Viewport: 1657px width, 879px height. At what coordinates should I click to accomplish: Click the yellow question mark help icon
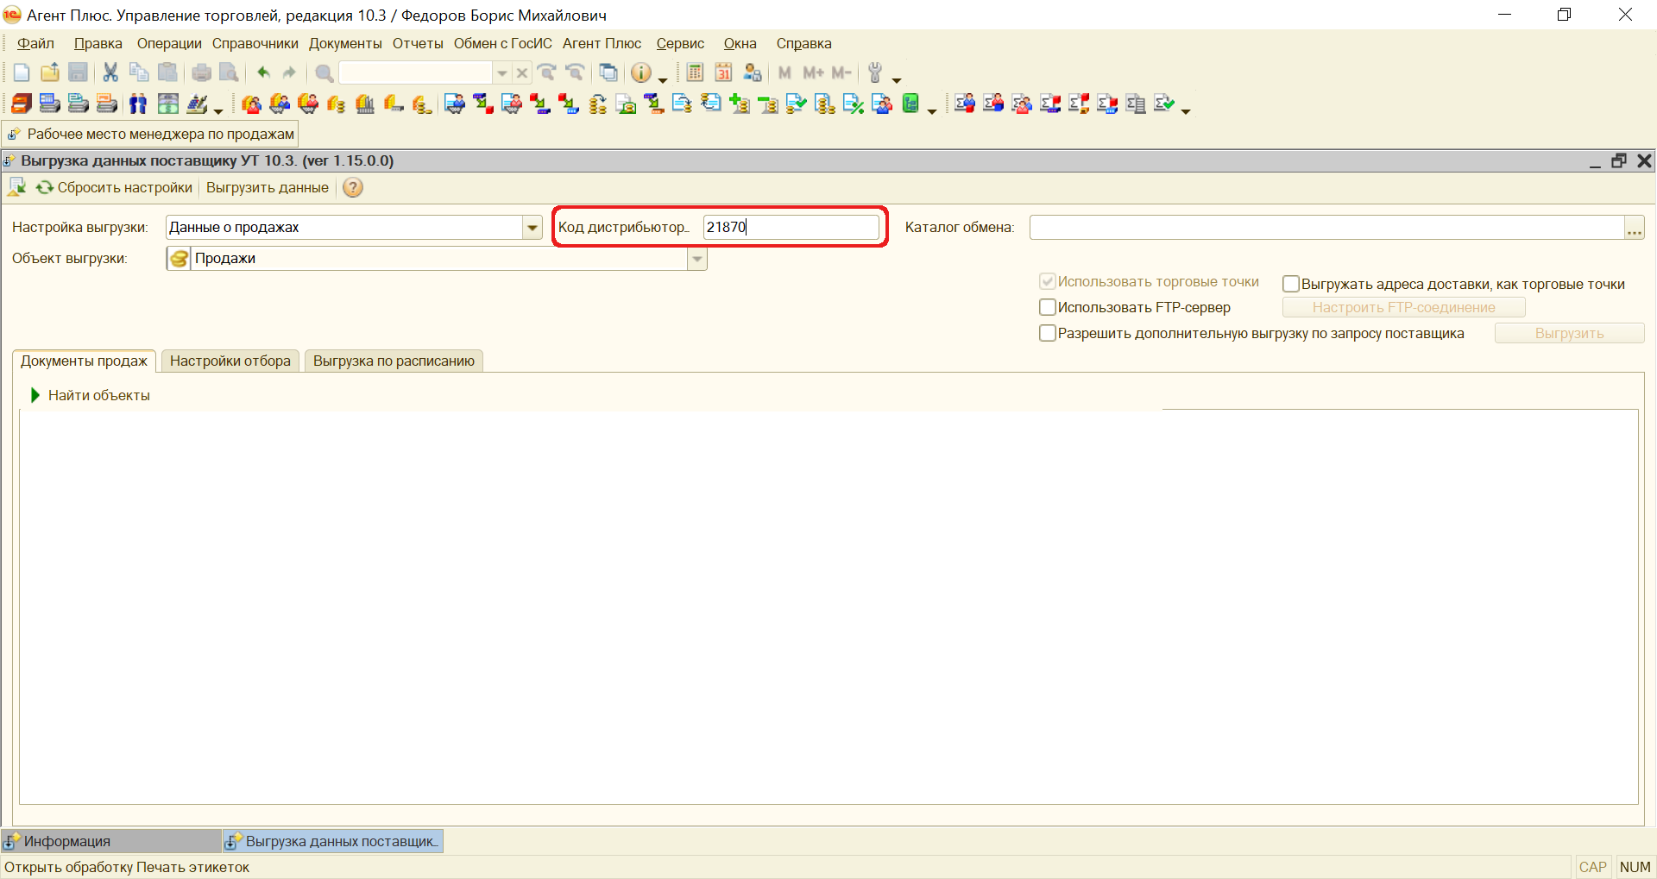[x=353, y=188]
